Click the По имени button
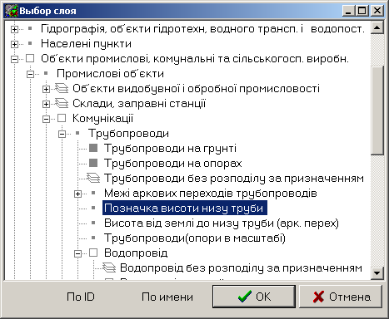This screenshot has height=319, width=389. click(167, 297)
